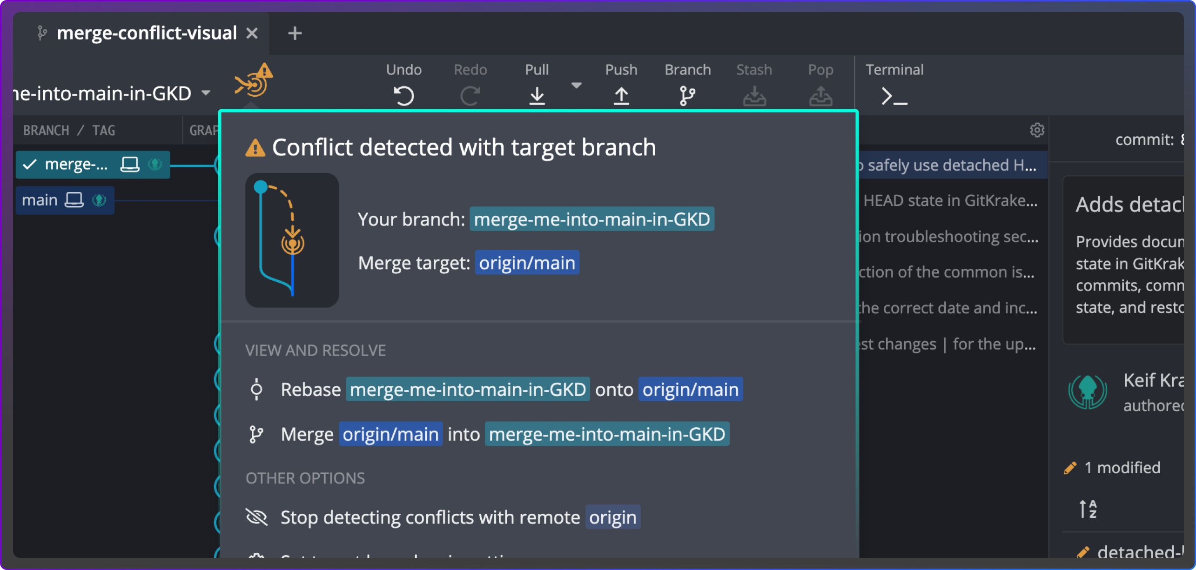Viewport: 1196px width, 570px height.
Task: Open the Terminal via its icon
Action: tap(893, 95)
